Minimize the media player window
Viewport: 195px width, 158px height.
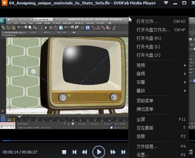click(175, 3)
